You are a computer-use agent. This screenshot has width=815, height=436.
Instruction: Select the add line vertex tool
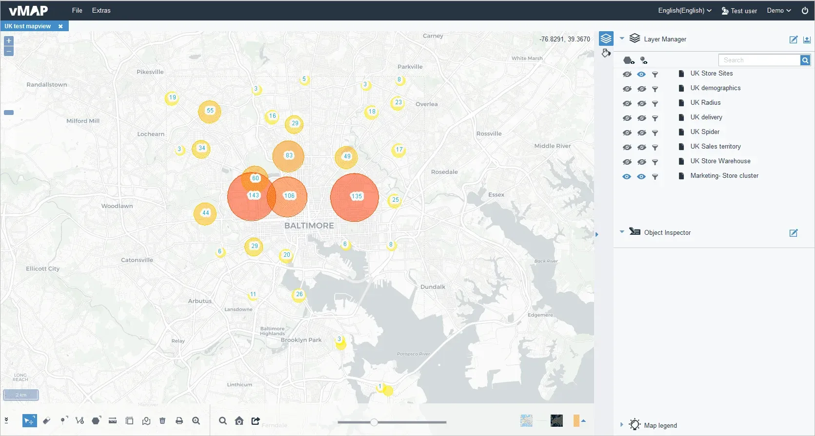80,420
